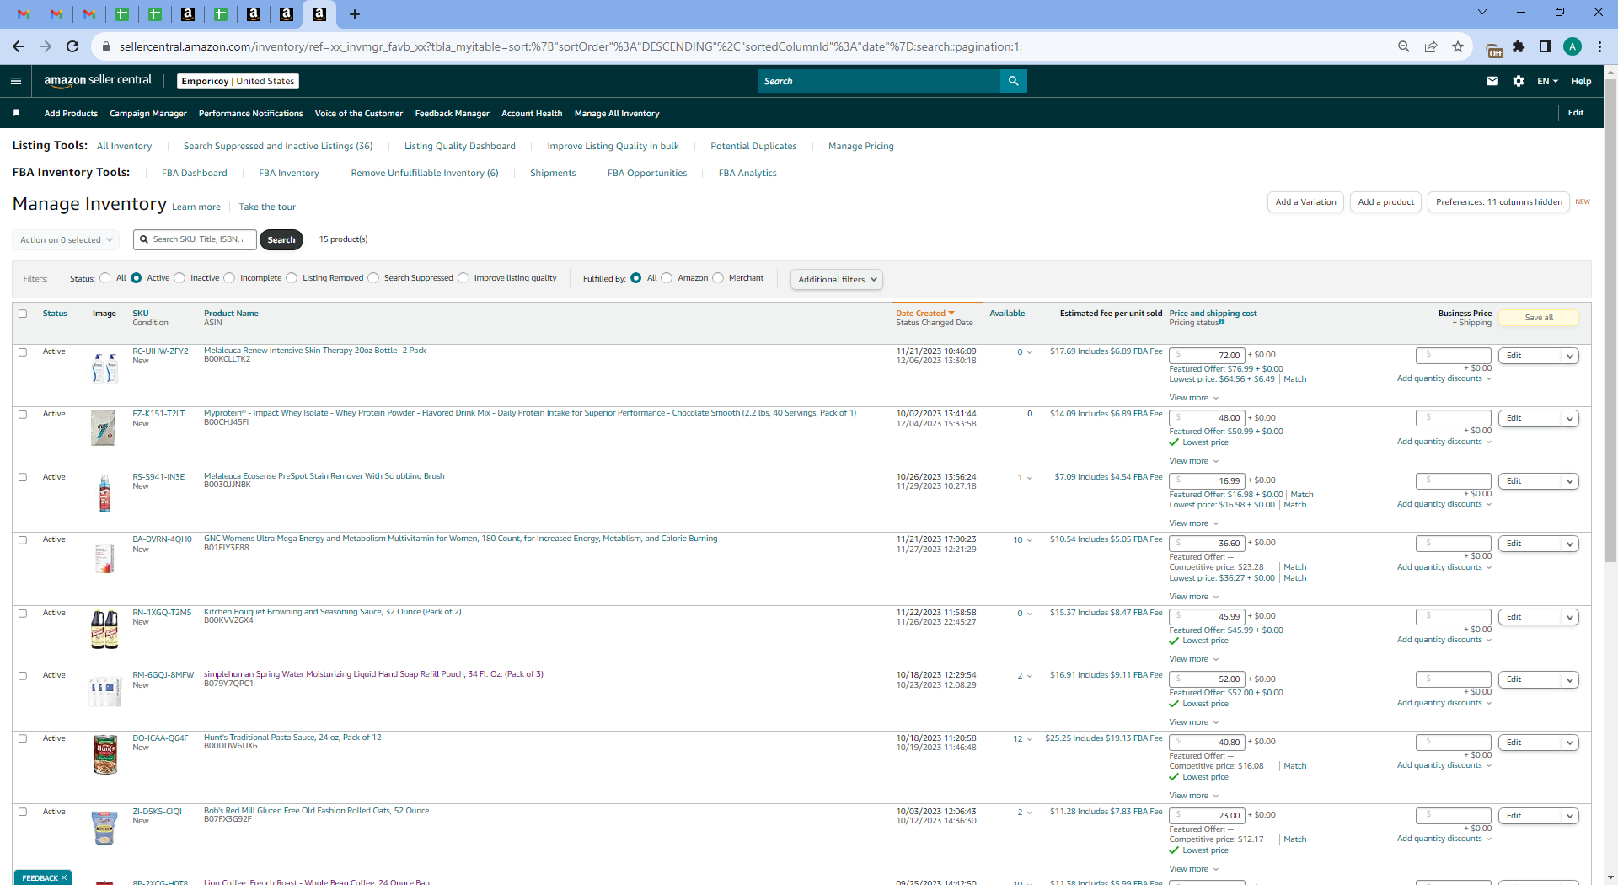
Task: Check the row for SKU DO-ICAA-Q64F
Action: pos(23,738)
